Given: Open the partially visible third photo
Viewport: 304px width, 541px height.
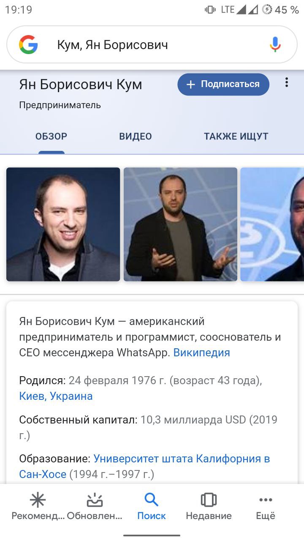Looking at the screenshot, I should click(272, 224).
